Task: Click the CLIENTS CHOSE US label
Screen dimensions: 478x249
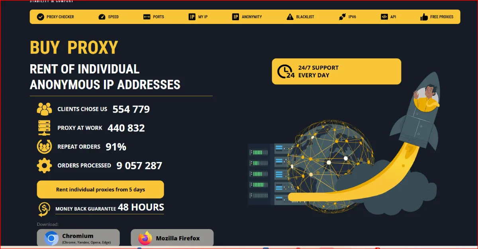Action: click(82, 109)
